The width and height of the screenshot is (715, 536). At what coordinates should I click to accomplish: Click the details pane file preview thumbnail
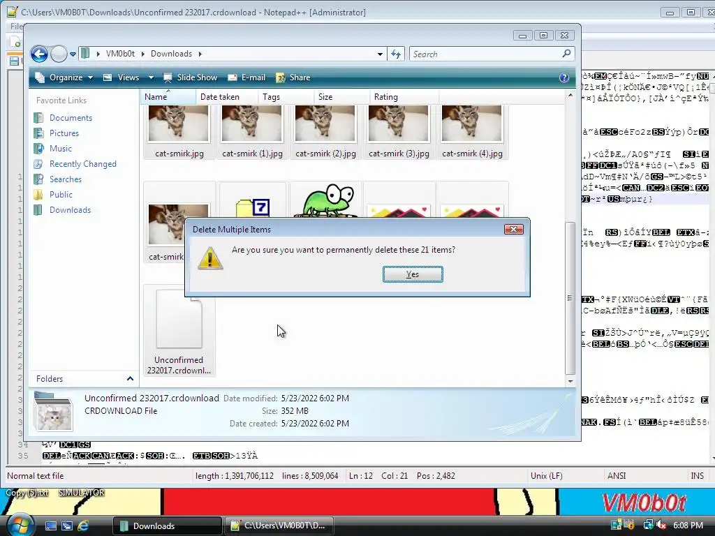(54, 412)
